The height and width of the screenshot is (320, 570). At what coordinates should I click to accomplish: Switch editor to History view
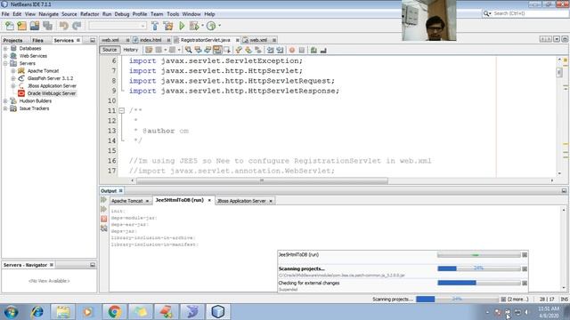point(131,50)
